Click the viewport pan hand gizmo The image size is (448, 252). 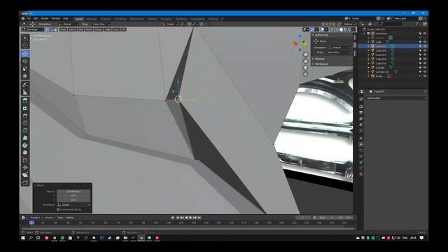point(305,61)
